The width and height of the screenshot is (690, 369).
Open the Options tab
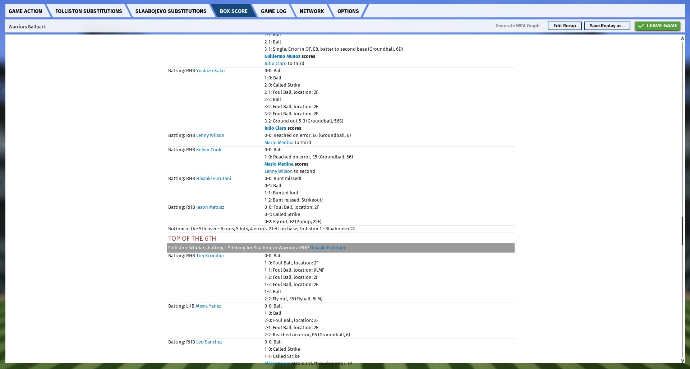coord(348,11)
